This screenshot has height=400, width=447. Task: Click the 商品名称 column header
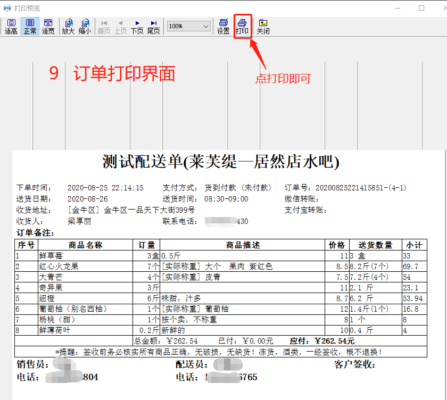86,245
